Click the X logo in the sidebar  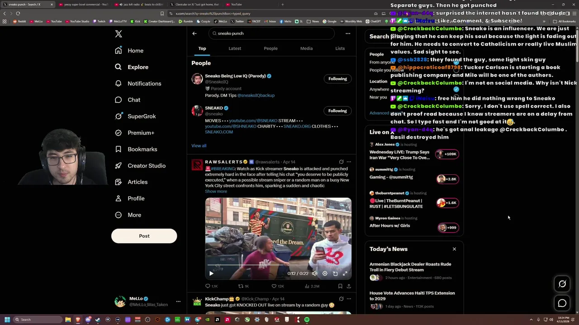[119, 34]
